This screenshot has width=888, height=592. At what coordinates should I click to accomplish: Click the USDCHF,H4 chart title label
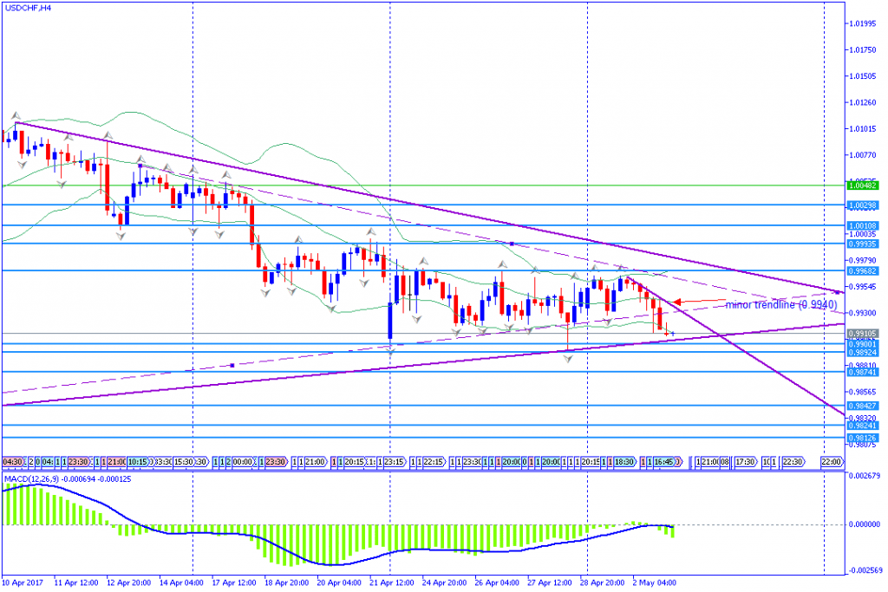pos(28,8)
